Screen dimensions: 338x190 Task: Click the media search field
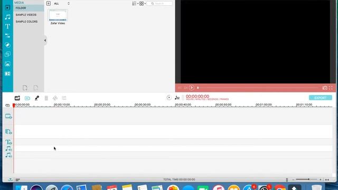(159, 4)
